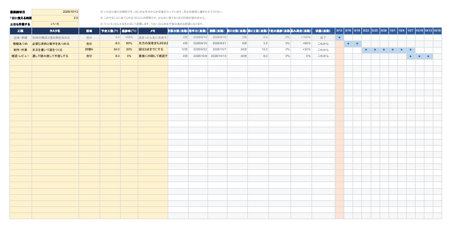Viewport: 451px width, 228px height.
Task: Select the hours-per-day field showing 2.0
Action: pyautogui.click(x=55, y=18)
